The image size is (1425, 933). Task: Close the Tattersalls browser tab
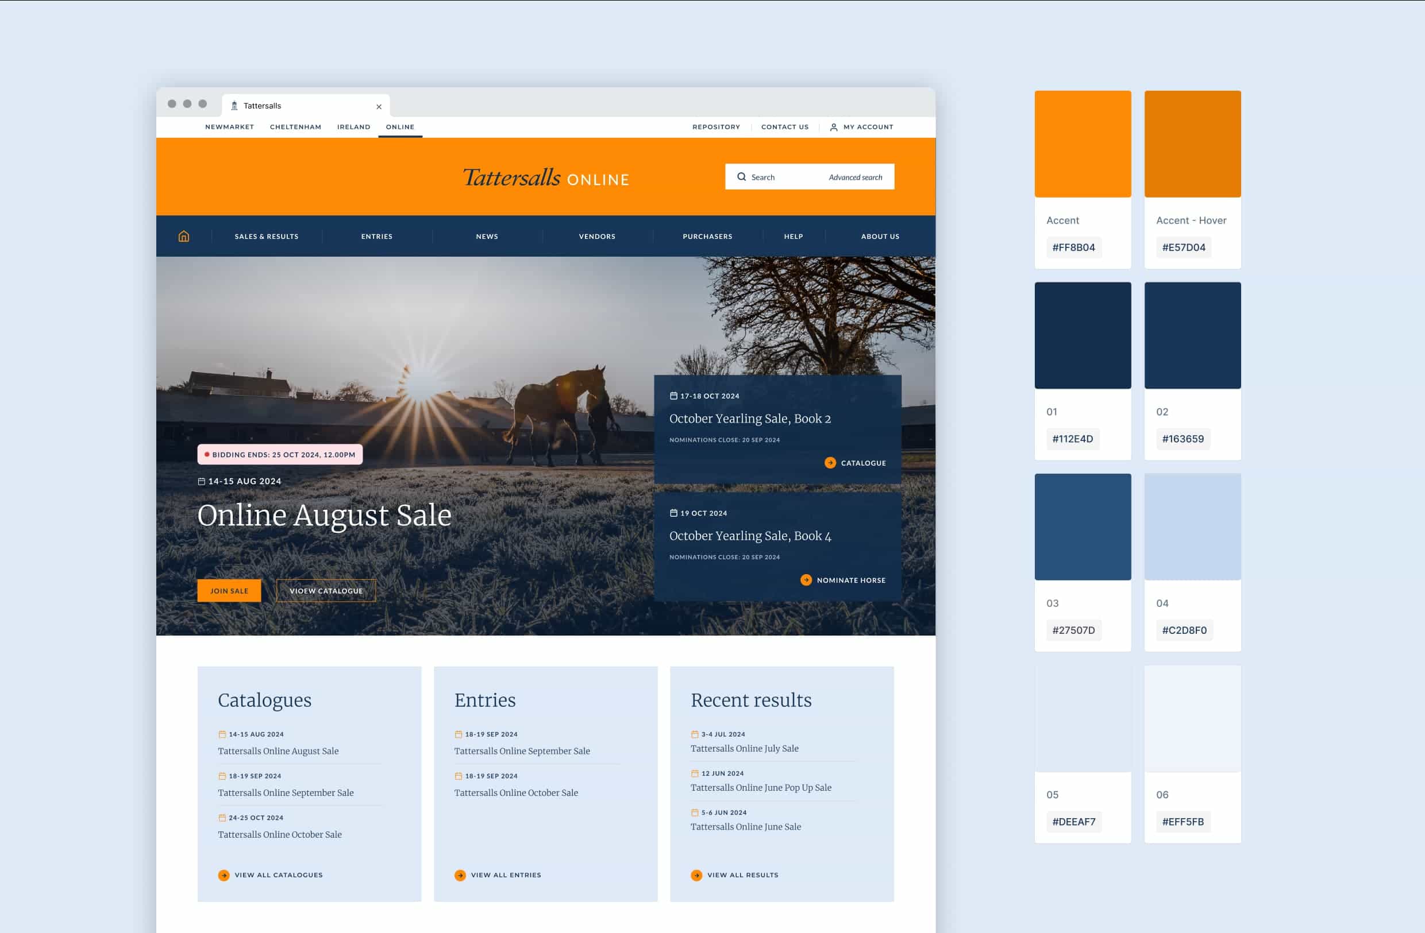(379, 107)
